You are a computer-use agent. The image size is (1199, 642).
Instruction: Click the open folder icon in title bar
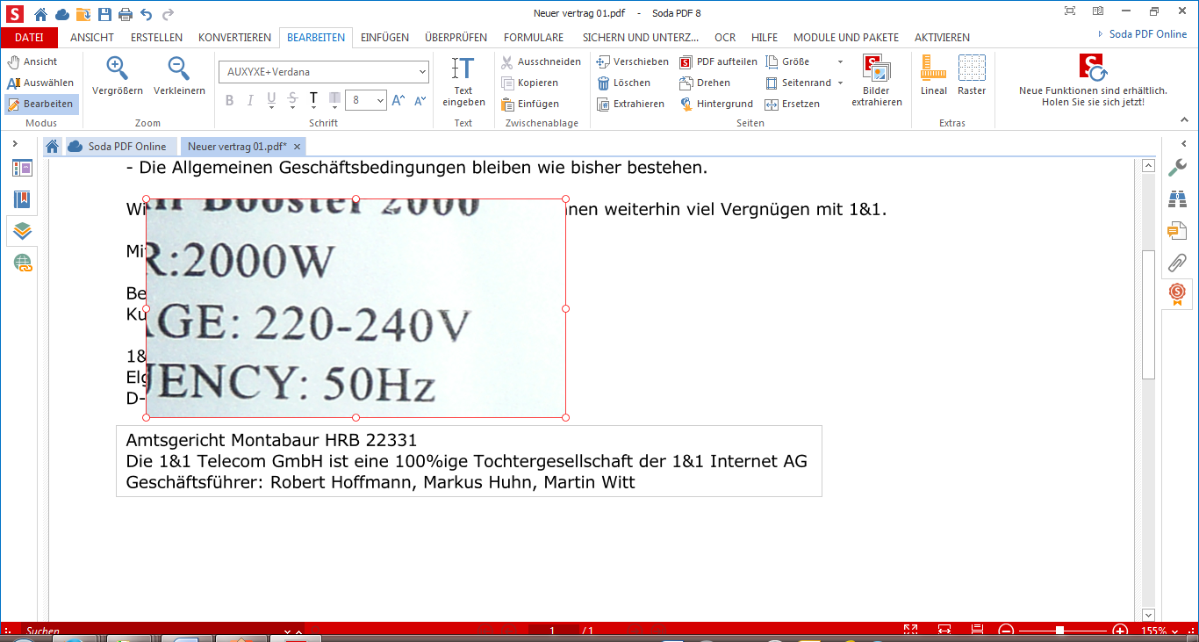(x=83, y=14)
